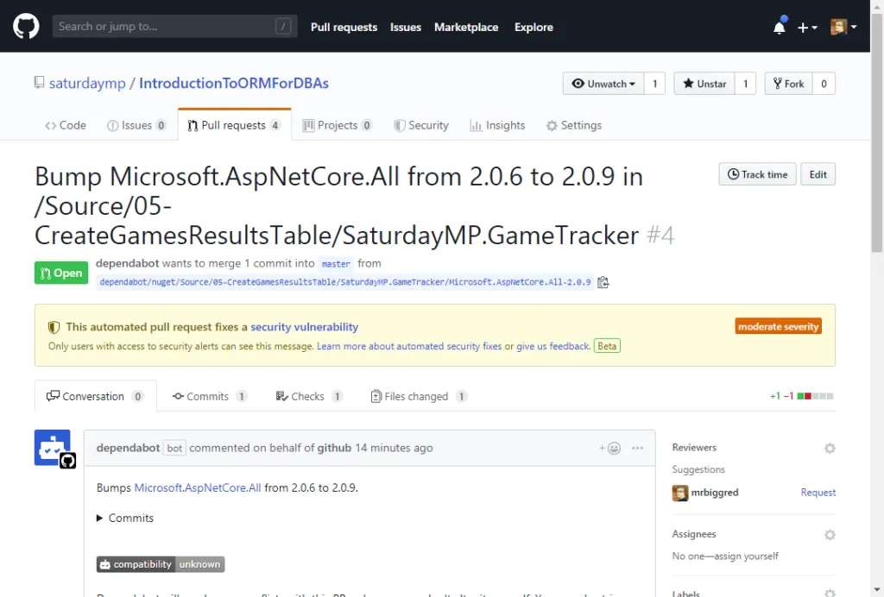The image size is (884, 597).
Task: Open saturdaymp owner profile link
Action: 87,84
